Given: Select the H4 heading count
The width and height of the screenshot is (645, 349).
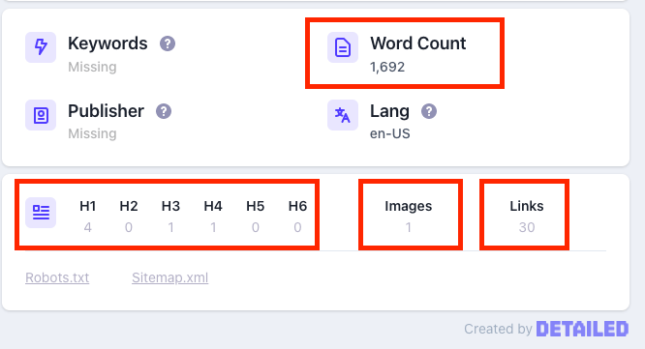Looking at the screenshot, I should click(213, 216).
